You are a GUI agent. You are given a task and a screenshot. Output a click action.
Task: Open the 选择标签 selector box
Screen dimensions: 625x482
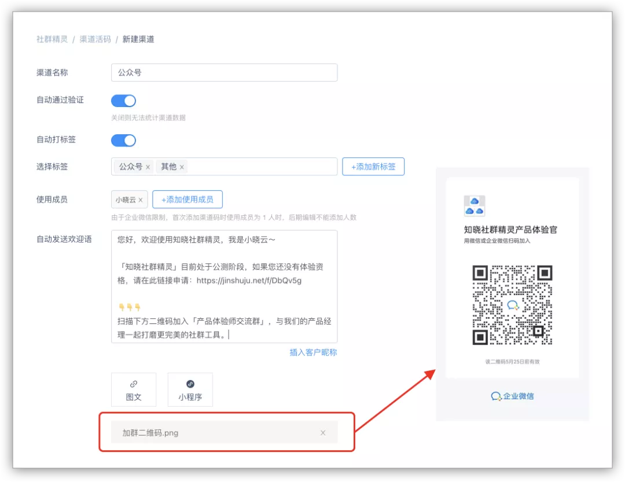pos(224,167)
